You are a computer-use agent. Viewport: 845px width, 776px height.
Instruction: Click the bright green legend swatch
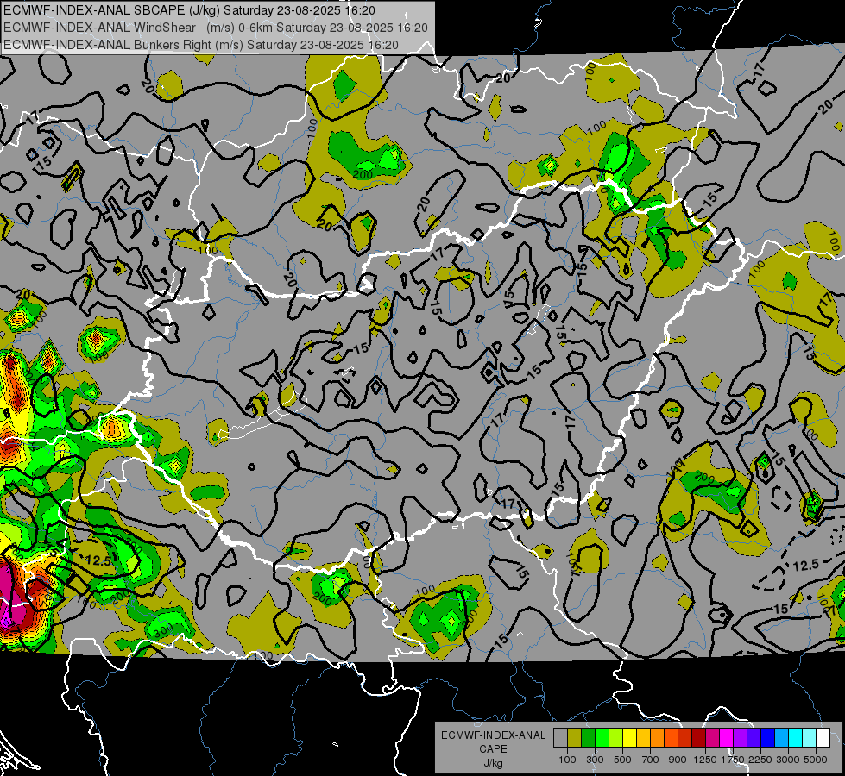click(602, 737)
